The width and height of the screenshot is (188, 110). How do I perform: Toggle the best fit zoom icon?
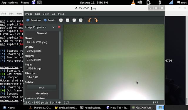(x=81, y=20)
